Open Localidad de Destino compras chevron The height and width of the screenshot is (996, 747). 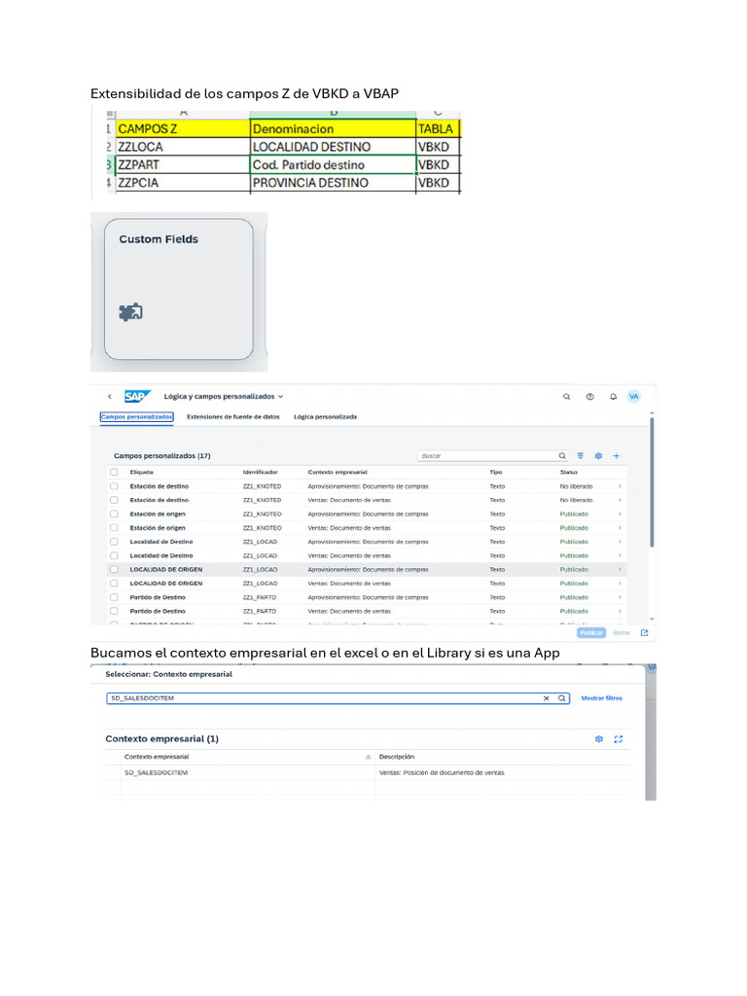(x=620, y=542)
